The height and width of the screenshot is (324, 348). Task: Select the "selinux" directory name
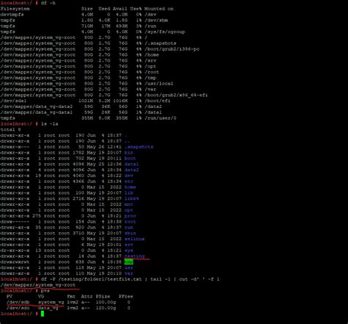[x=134, y=239]
